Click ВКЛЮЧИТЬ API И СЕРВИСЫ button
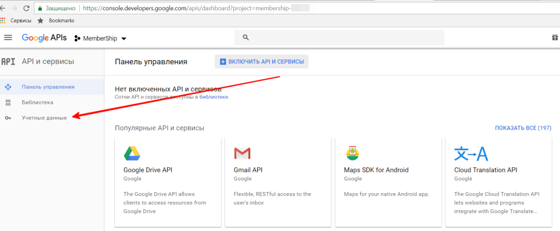The height and width of the screenshot is (231, 560). tap(261, 61)
